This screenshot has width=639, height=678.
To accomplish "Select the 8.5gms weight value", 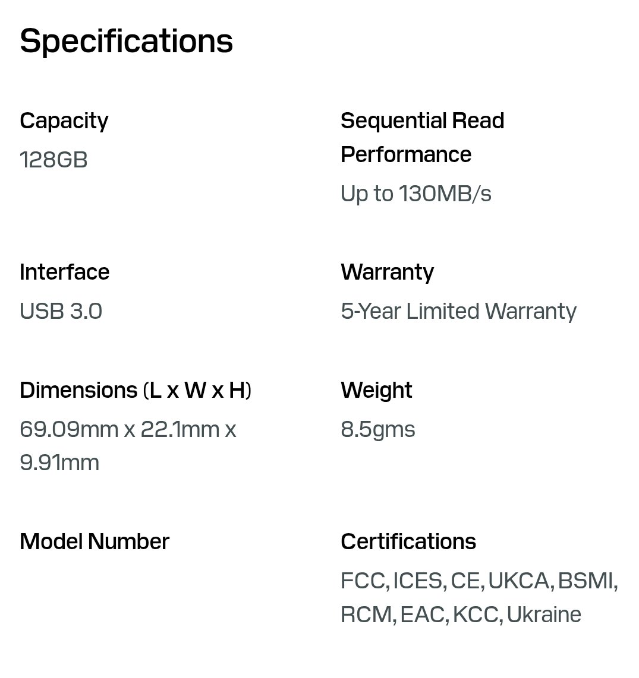I will [378, 429].
